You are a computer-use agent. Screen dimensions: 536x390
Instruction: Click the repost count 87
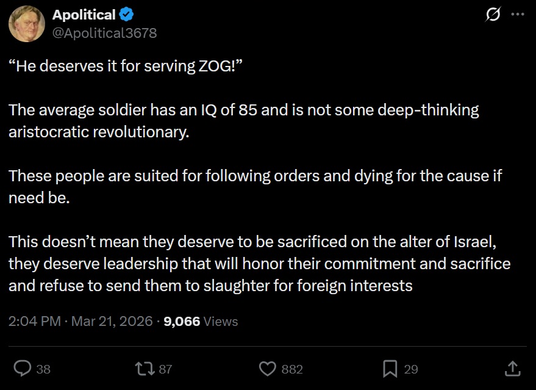(165, 369)
